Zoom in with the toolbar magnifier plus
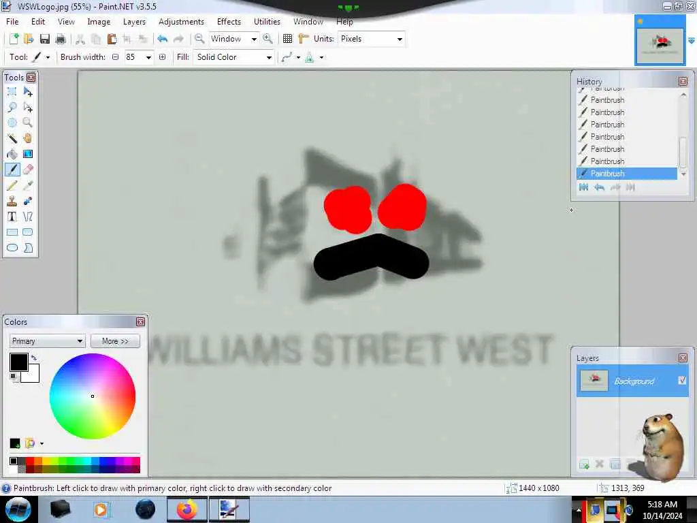This screenshot has width=697, height=523. (x=268, y=39)
